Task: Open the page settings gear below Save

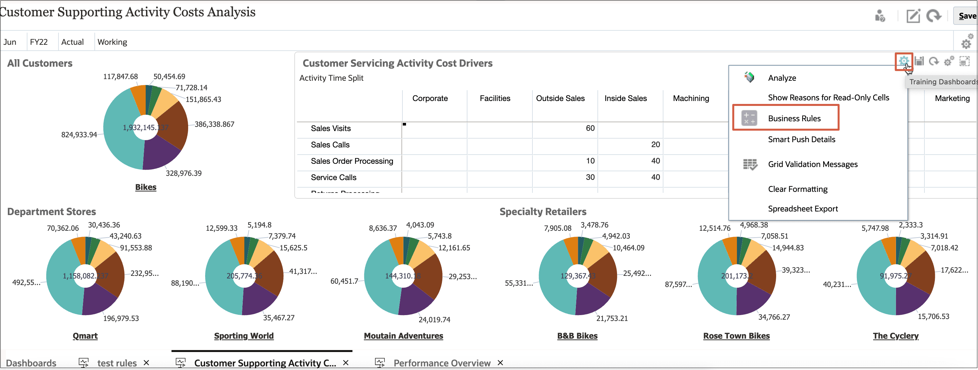Action: pyautogui.click(x=966, y=43)
